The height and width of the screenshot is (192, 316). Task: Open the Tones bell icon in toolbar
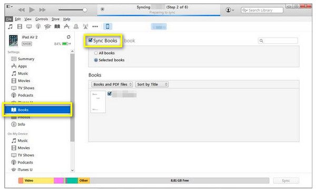tap(76, 27)
